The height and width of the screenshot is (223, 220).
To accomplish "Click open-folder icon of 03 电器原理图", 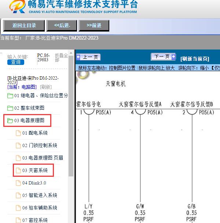I will coord(10,121).
